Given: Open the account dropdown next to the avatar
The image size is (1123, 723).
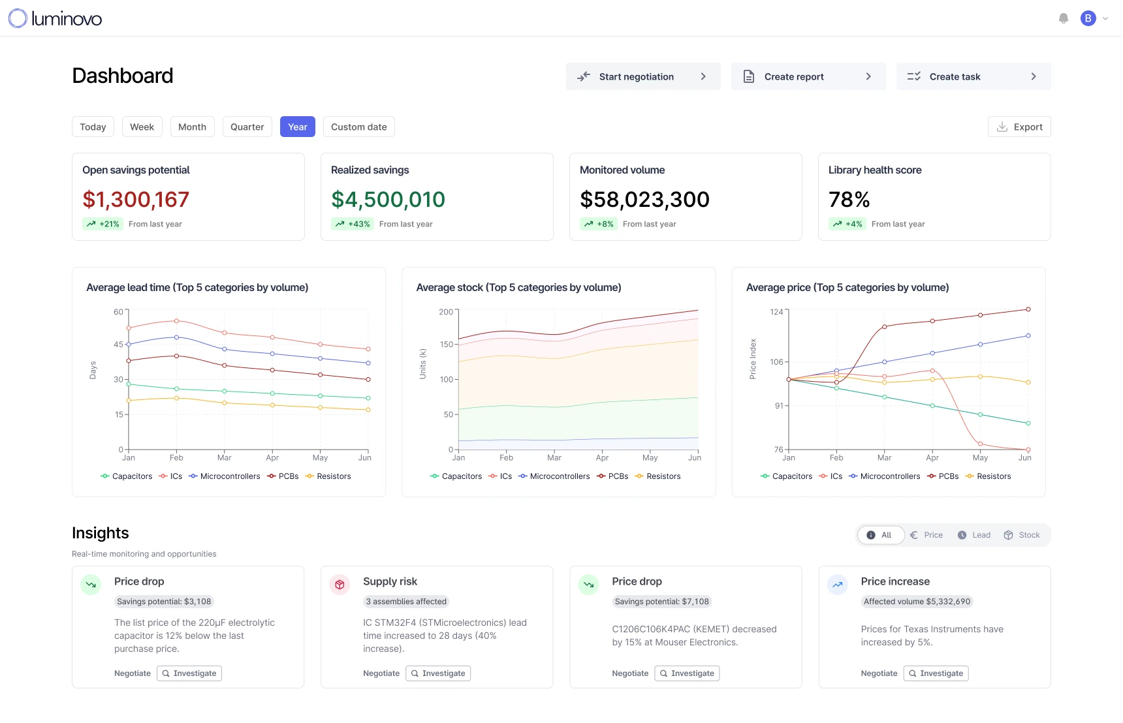Looking at the screenshot, I should pos(1105,18).
